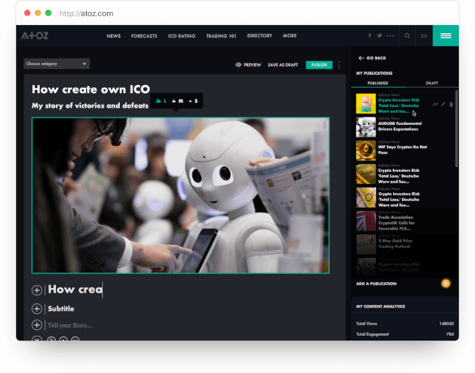Screen dimensions: 475x373
Task: Click the 'How create own ICO' title
Action: tap(91, 89)
